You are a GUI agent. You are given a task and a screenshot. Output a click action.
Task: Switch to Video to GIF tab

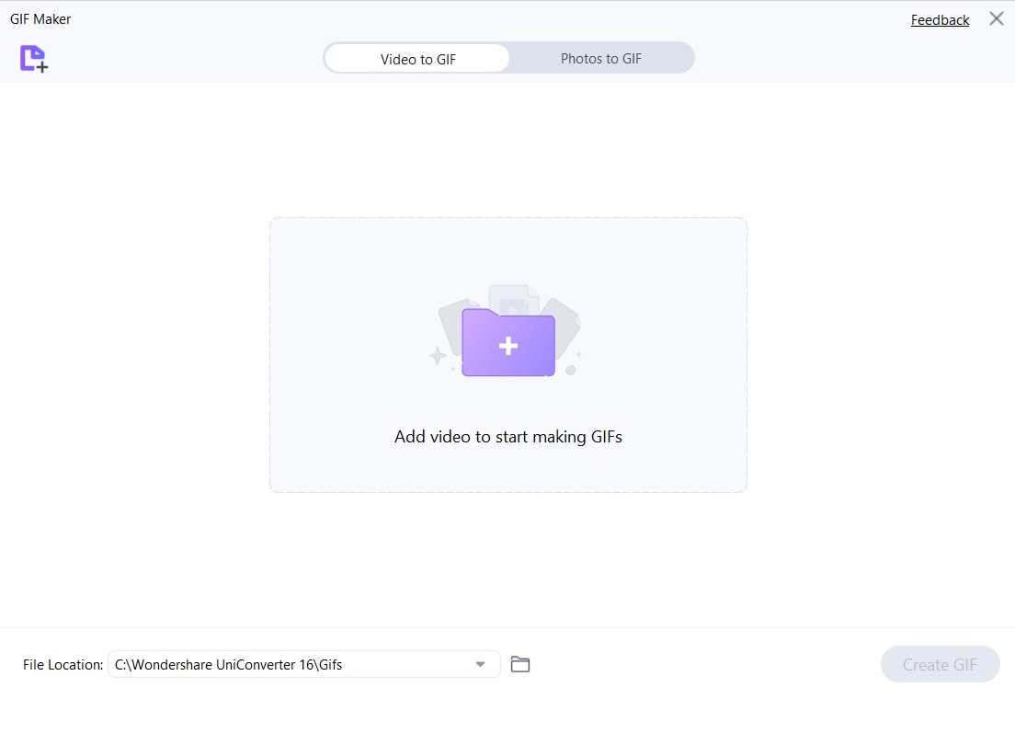point(417,59)
